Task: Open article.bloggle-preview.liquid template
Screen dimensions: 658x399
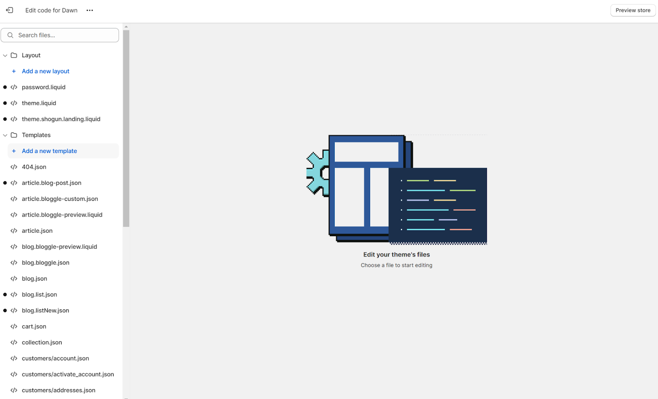Action: pyautogui.click(x=62, y=215)
